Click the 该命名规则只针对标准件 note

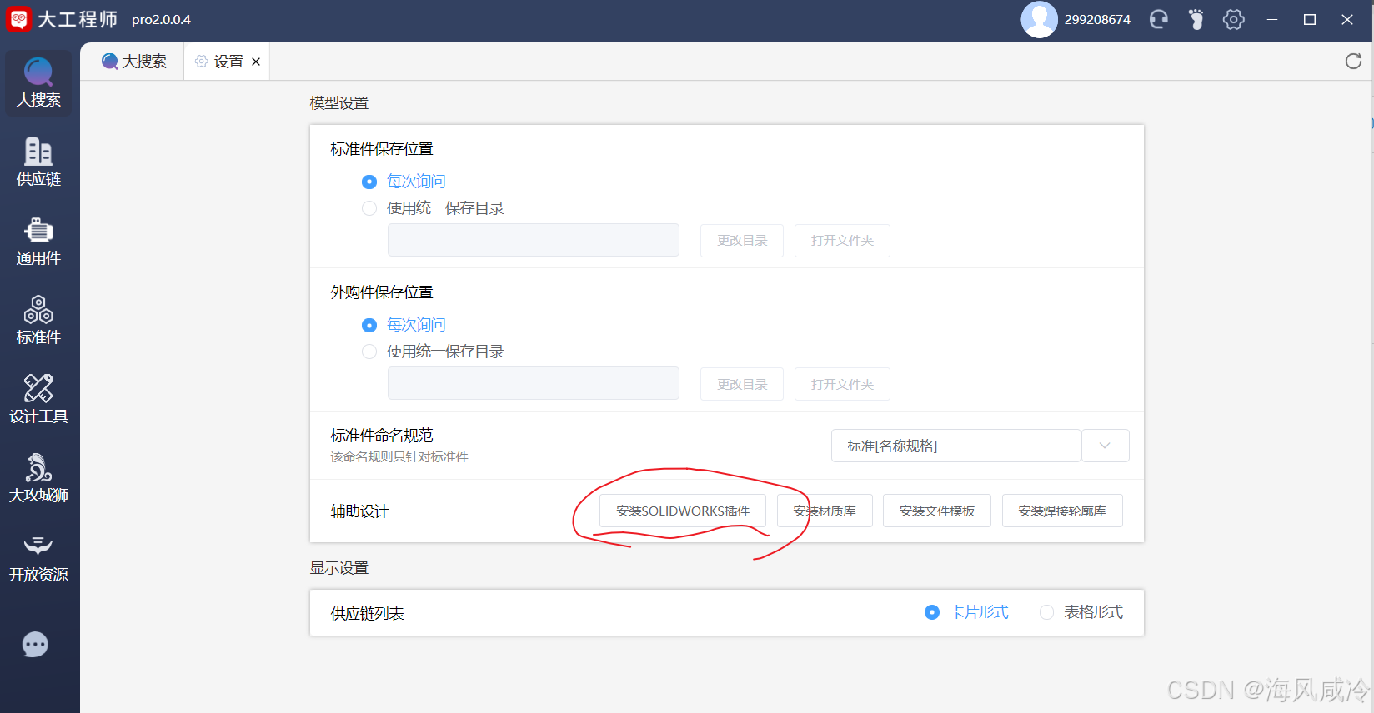[x=399, y=457]
